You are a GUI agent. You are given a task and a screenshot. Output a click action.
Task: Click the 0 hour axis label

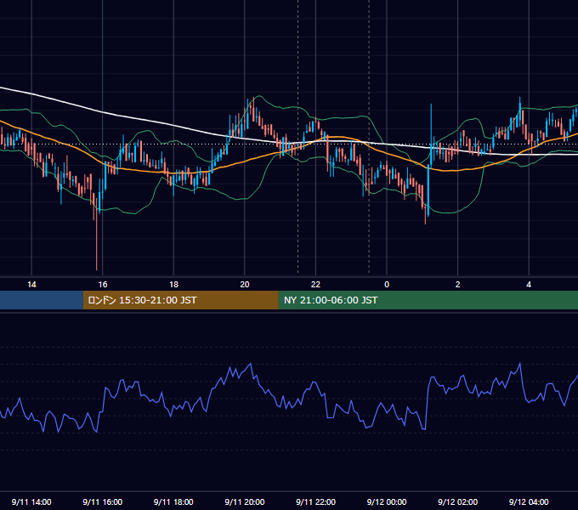(x=387, y=285)
